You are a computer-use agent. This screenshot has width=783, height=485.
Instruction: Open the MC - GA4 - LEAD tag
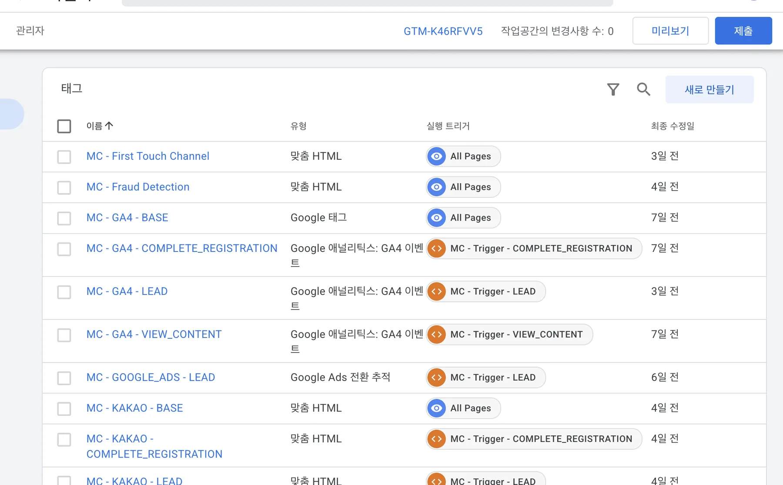127,291
